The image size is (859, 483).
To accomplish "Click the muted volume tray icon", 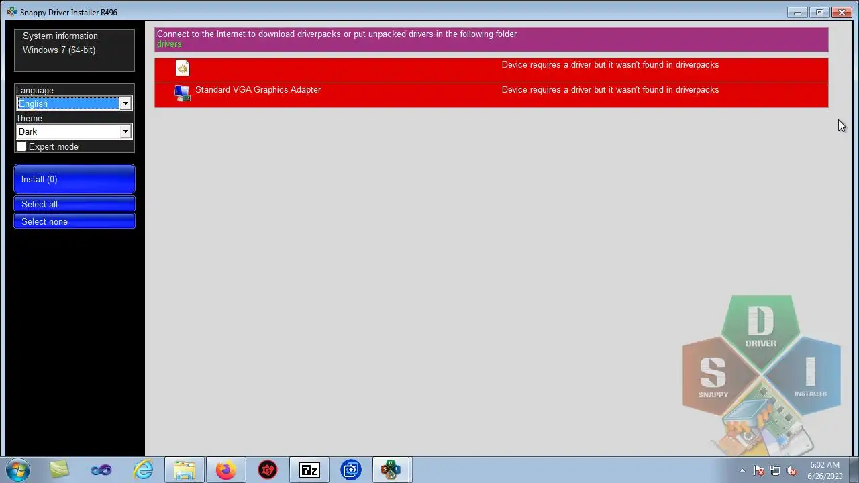I will pos(791,470).
